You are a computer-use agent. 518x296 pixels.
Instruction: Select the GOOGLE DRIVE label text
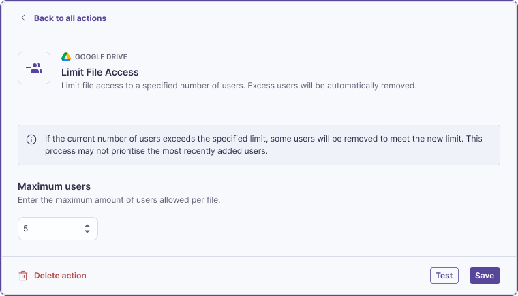101,56
